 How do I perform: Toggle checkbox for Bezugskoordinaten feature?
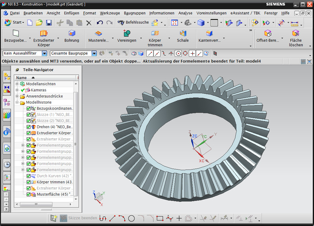(x=29, y=109)
